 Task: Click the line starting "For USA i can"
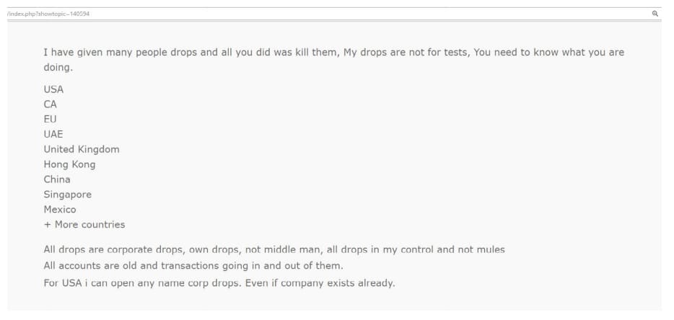click(x=219, y=283)
